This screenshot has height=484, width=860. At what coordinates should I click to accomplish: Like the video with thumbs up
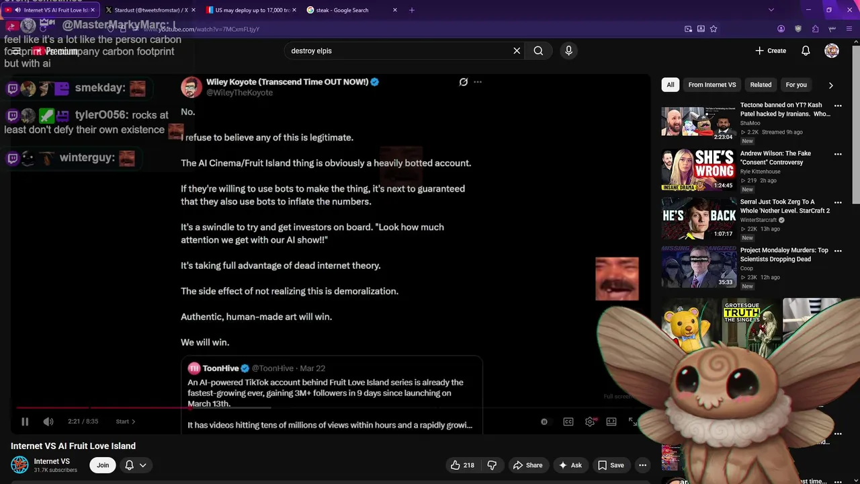(x=462, y=465)
